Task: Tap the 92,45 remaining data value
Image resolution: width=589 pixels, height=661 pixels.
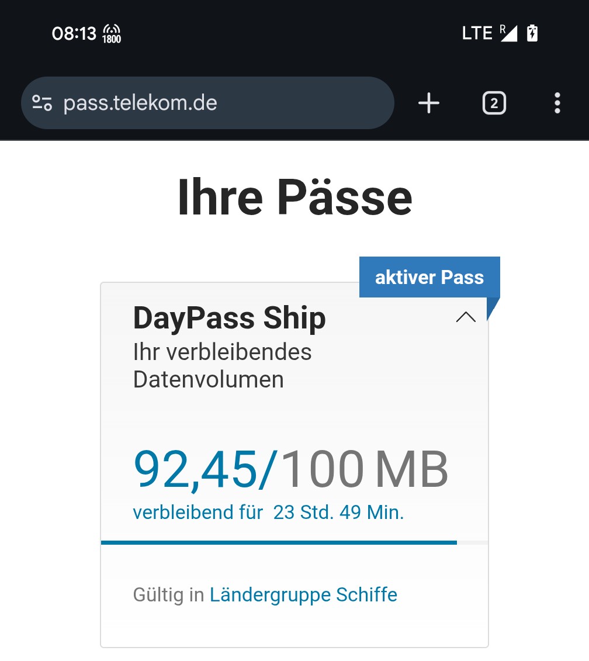Action: click(195, 470)
